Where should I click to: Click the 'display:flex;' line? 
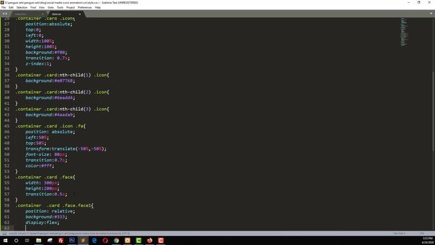tap(42, 223)
